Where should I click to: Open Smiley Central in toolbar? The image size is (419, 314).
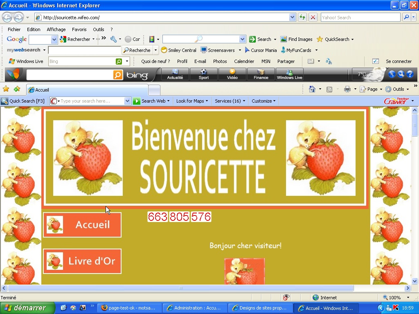point(178,50)
